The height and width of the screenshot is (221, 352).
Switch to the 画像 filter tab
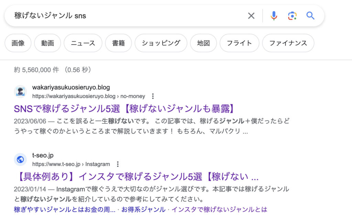(18, 43)
